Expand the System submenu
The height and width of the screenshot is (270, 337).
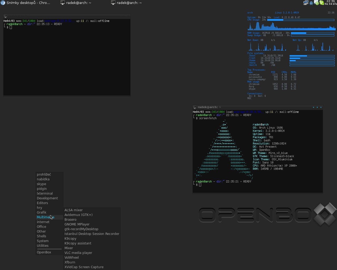(49, 241)
